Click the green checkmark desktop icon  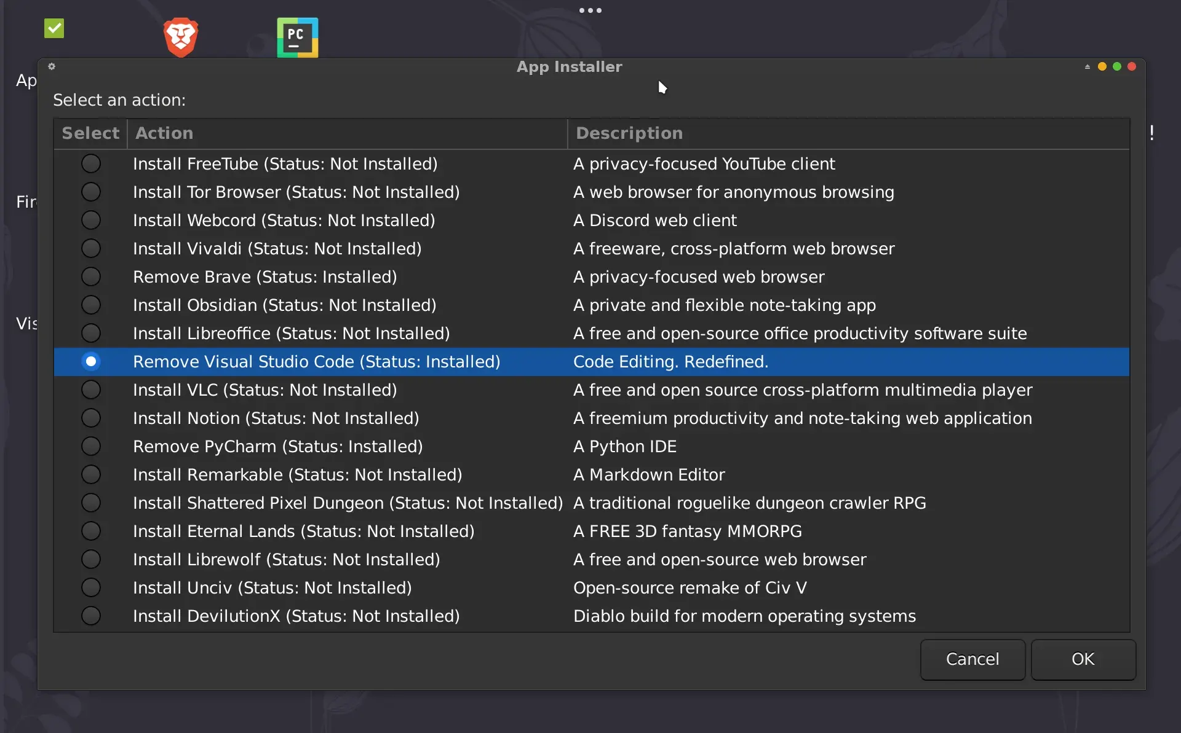tap(54, 28)
